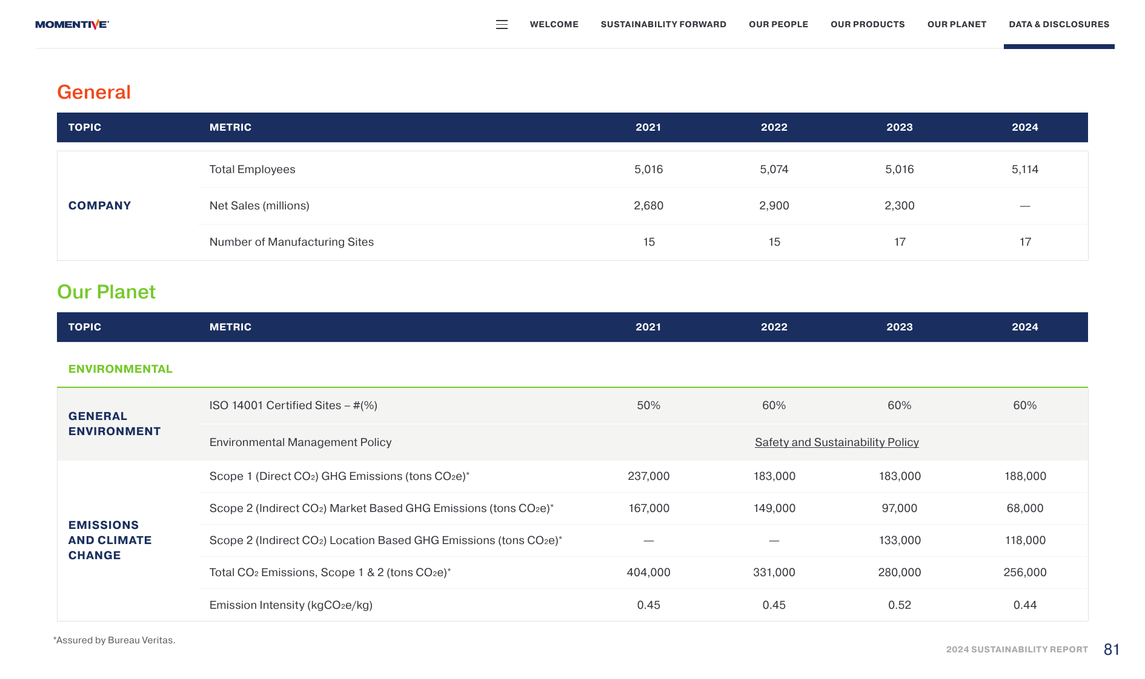Screen dimensions: 1145x679
Task: Navigate to Our People
Action: coord(778,25)
